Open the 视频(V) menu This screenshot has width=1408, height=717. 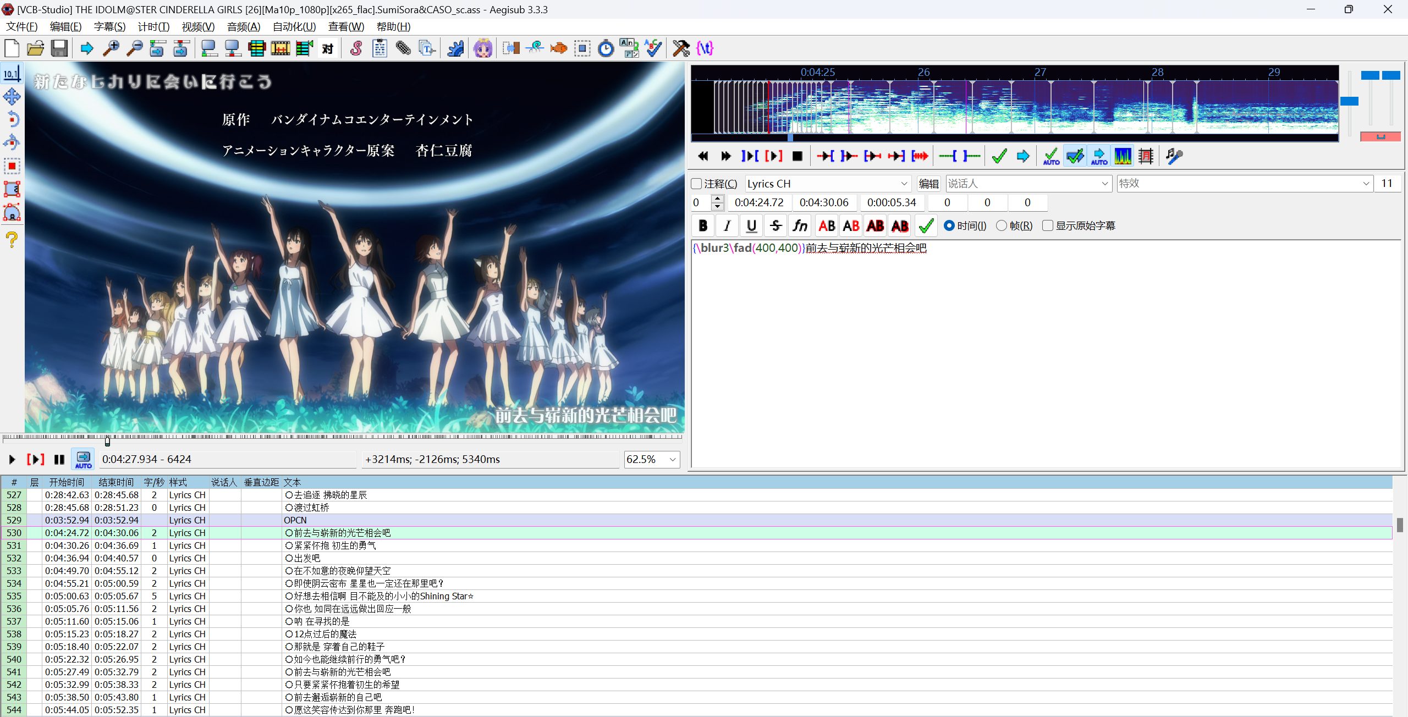[198, 27]
